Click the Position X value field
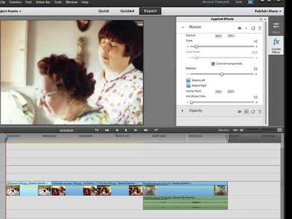This screenshot has height=219, width=292. [218, 36]
